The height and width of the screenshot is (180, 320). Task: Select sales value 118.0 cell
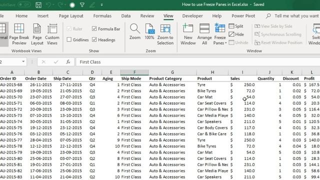242,134
